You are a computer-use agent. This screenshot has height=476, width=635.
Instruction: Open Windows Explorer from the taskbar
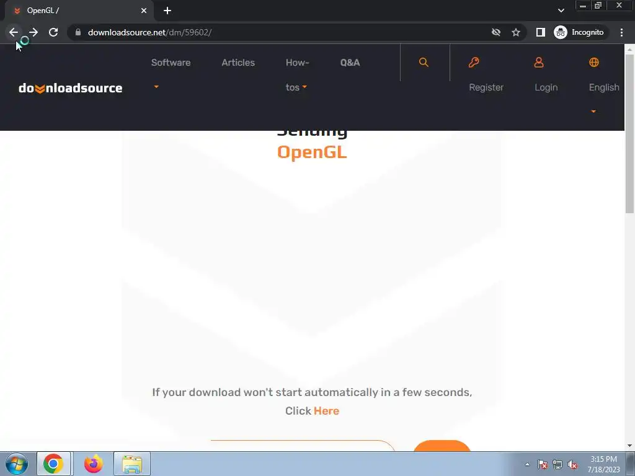[132, 464]
